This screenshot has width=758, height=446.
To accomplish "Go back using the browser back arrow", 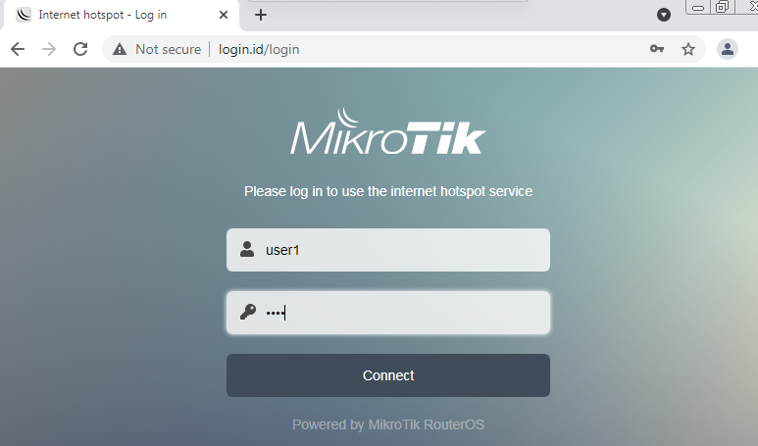I will 18,49.
